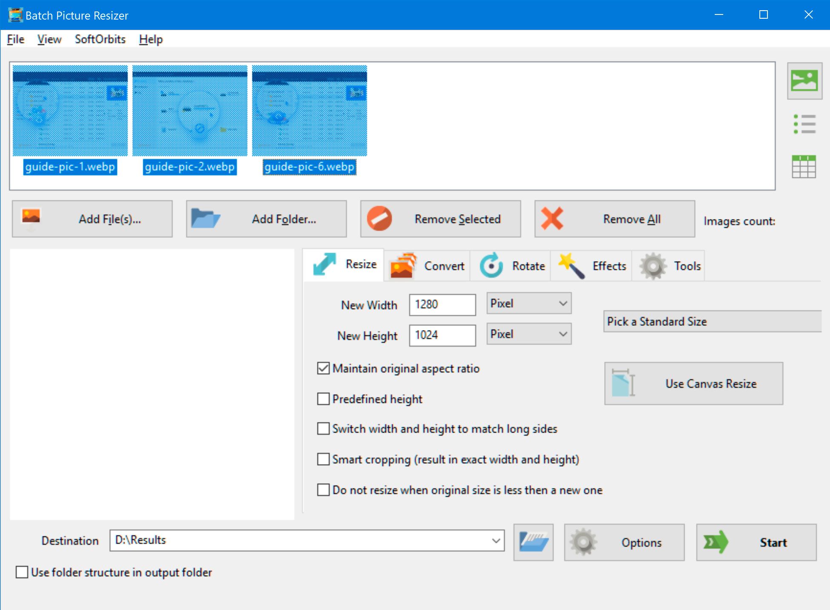Click the Effects tab icon
830x610 pixels.
pos(571,265)
